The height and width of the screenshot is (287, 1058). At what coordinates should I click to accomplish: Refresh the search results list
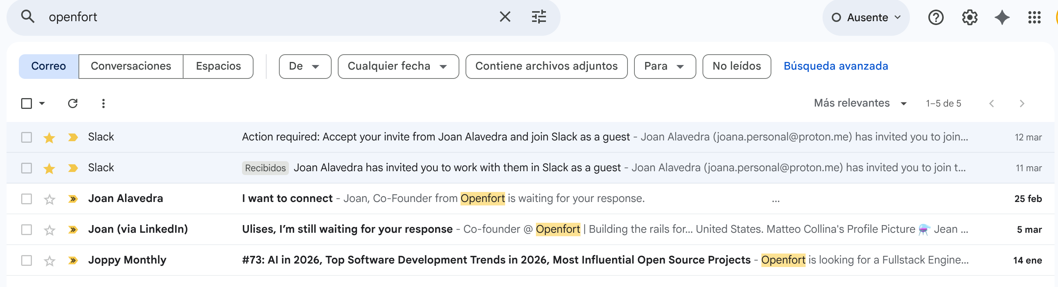point(73,103)
